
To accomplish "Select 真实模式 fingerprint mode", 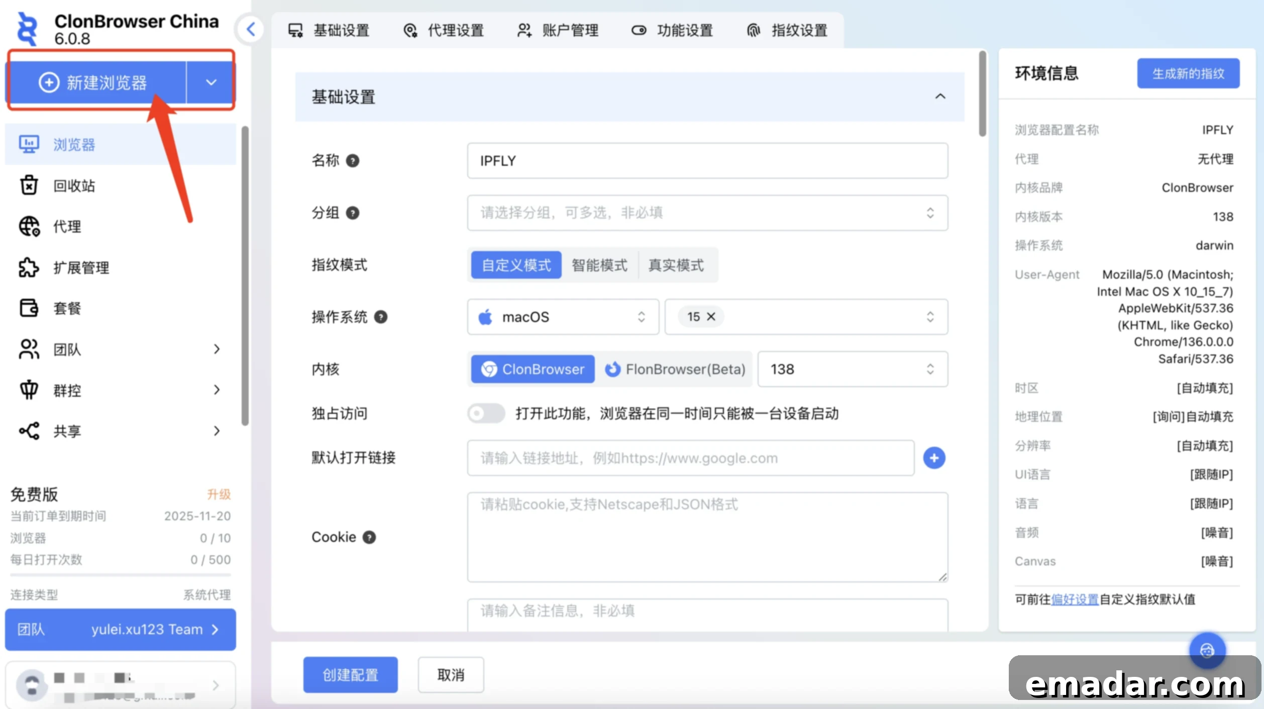I will [676, 265].
